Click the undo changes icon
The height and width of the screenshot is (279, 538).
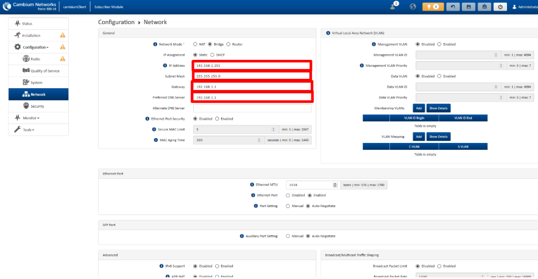[x=452, y=7]
